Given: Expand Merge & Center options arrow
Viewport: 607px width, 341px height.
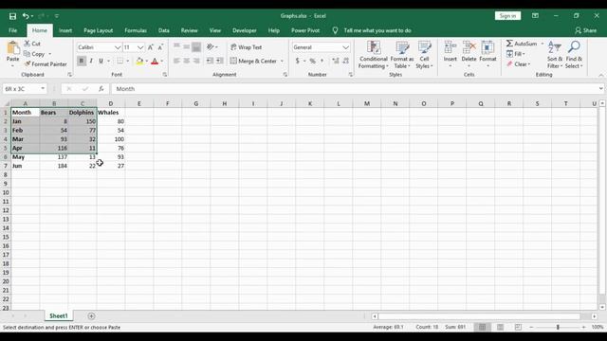Looking at the screenshot, I should (x=282, y=61).
